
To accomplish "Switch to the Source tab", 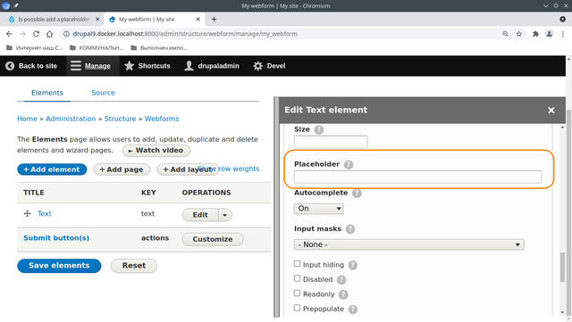I will (104, 93).
